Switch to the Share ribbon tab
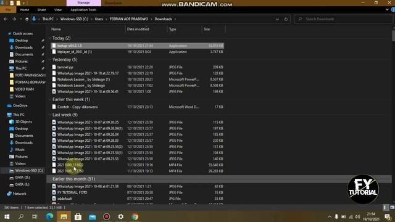395x222 pixels. click(41, 10)
